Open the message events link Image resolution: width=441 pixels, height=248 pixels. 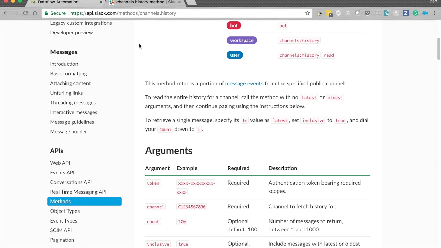[244, 83]
